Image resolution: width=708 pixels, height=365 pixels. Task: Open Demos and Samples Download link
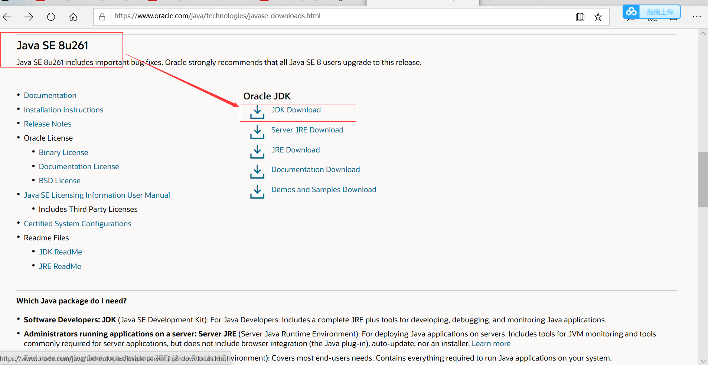(x=324, y=190)
